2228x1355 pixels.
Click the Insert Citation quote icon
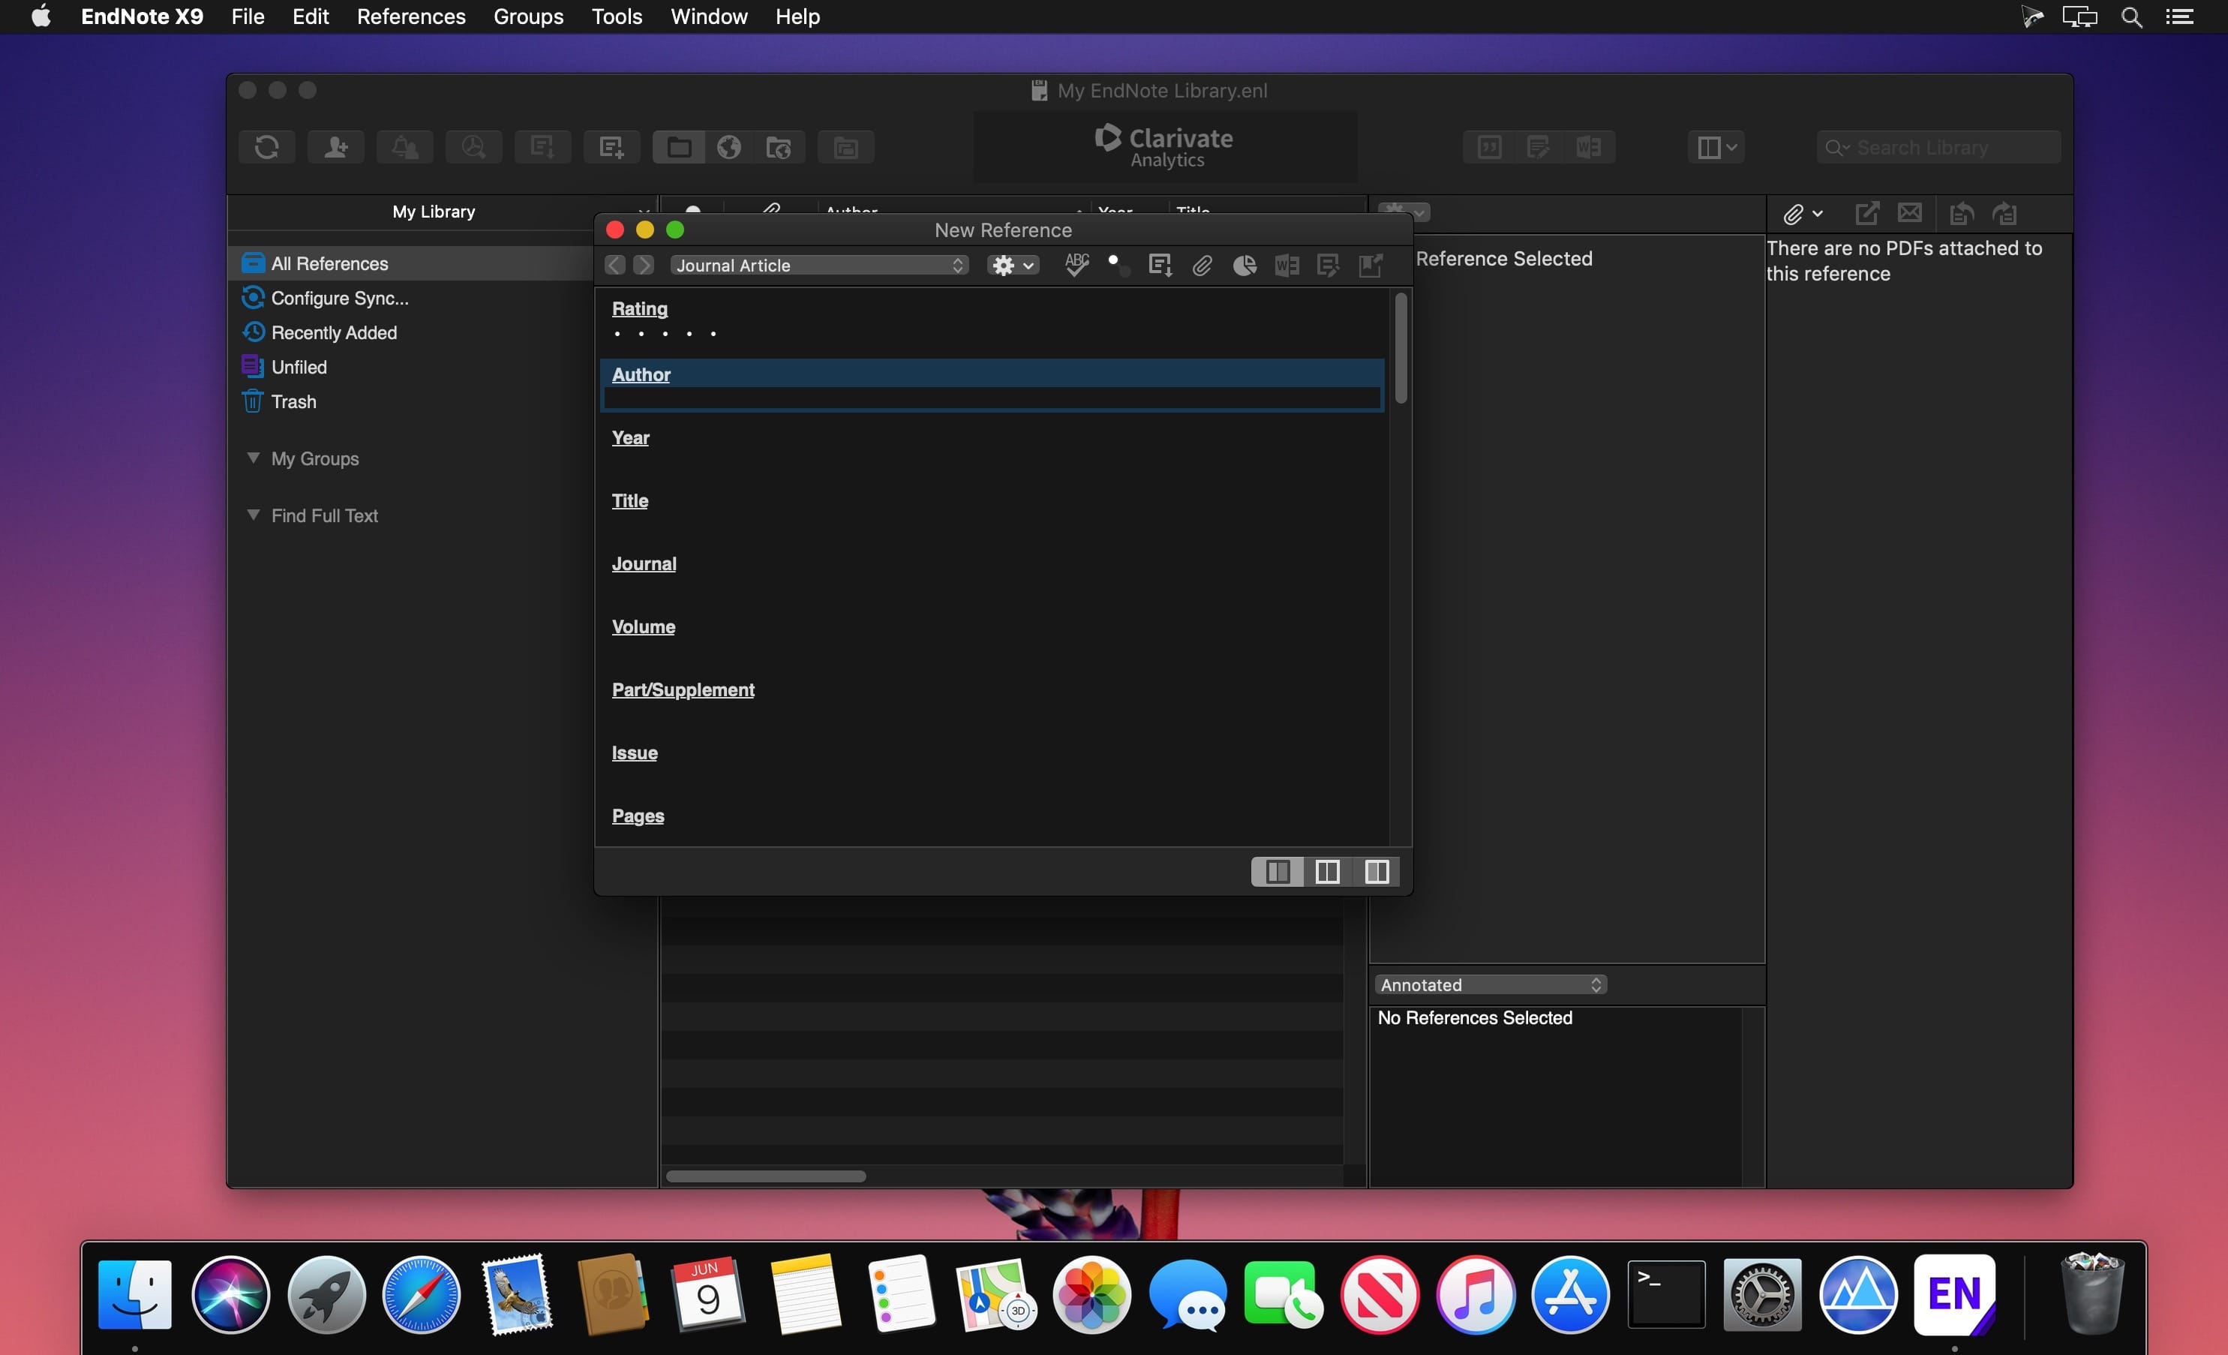coord(1489,146)
